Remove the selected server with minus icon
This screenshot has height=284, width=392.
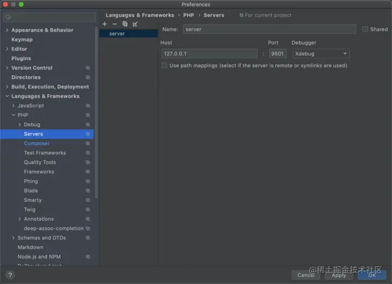pyautogui.click(x=115, y=24)
